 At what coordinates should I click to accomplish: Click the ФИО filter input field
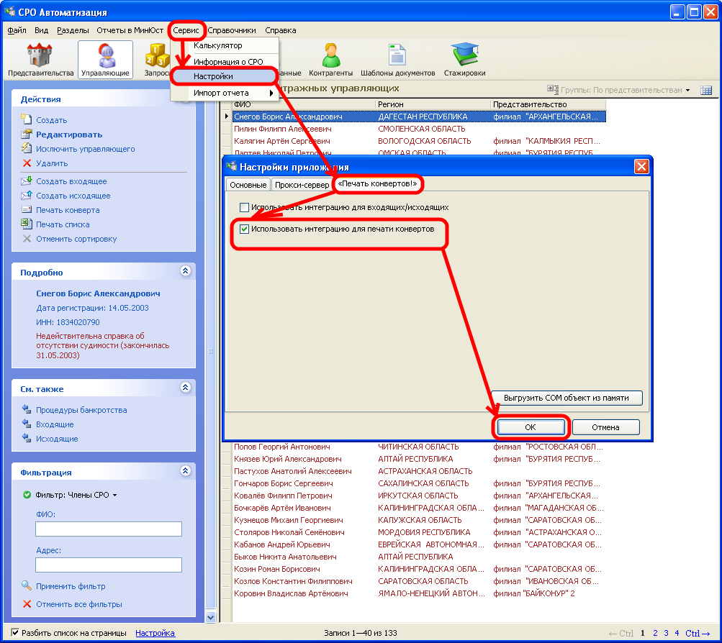point(109,529)
